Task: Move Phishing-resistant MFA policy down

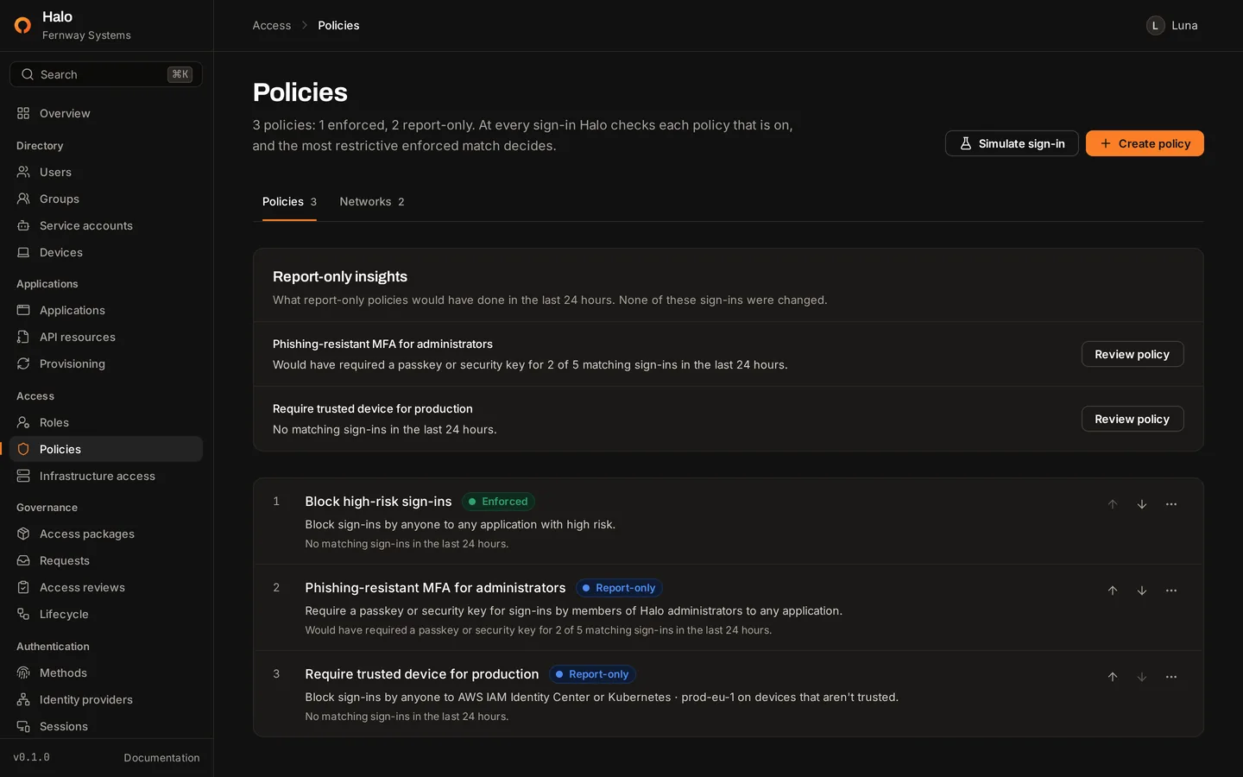Action: [x=1142, y=591]
